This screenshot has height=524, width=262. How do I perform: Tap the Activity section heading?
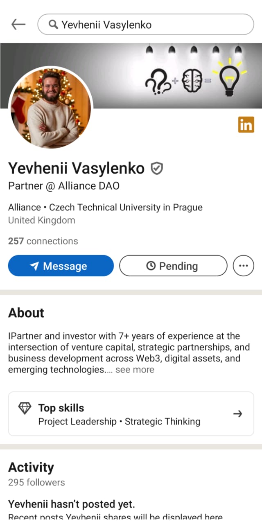tap(31, 467)
